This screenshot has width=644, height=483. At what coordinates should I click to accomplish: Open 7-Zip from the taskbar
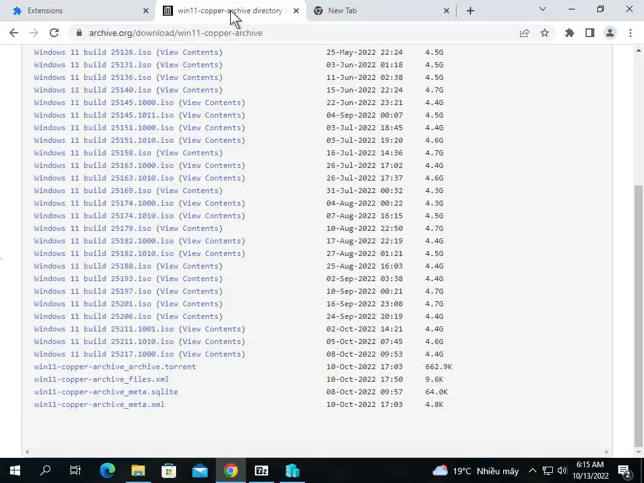point(262,470)
